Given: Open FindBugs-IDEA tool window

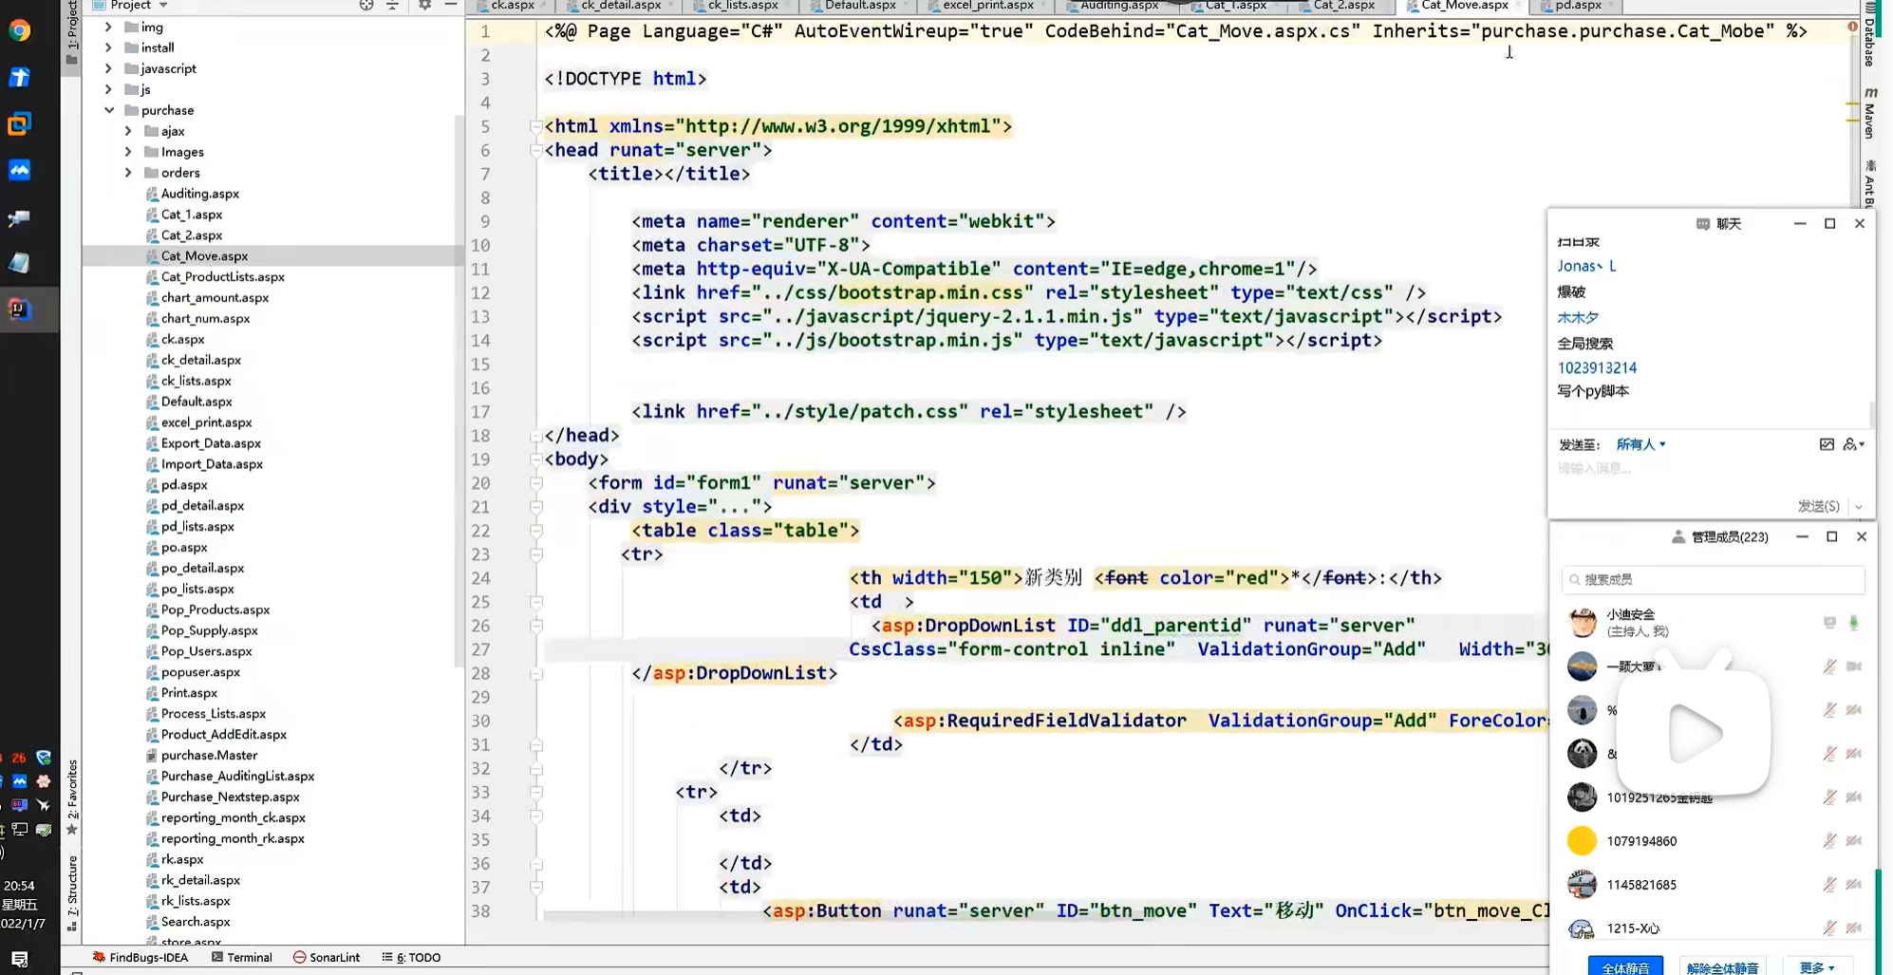Looking at the screenshot, I should click(x=141, y=957).
